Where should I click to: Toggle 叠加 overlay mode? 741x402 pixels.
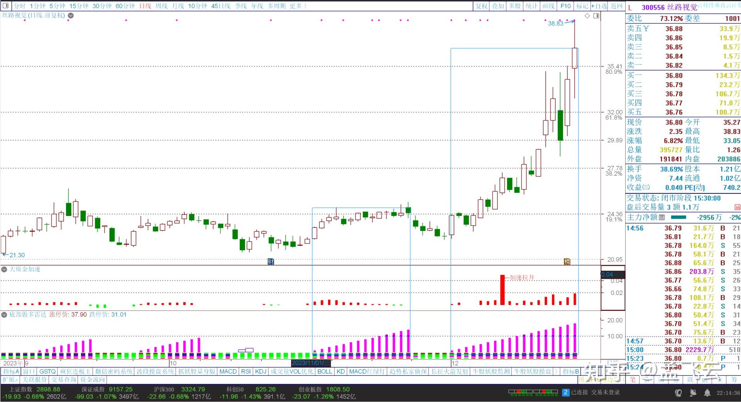pos(498,6)
